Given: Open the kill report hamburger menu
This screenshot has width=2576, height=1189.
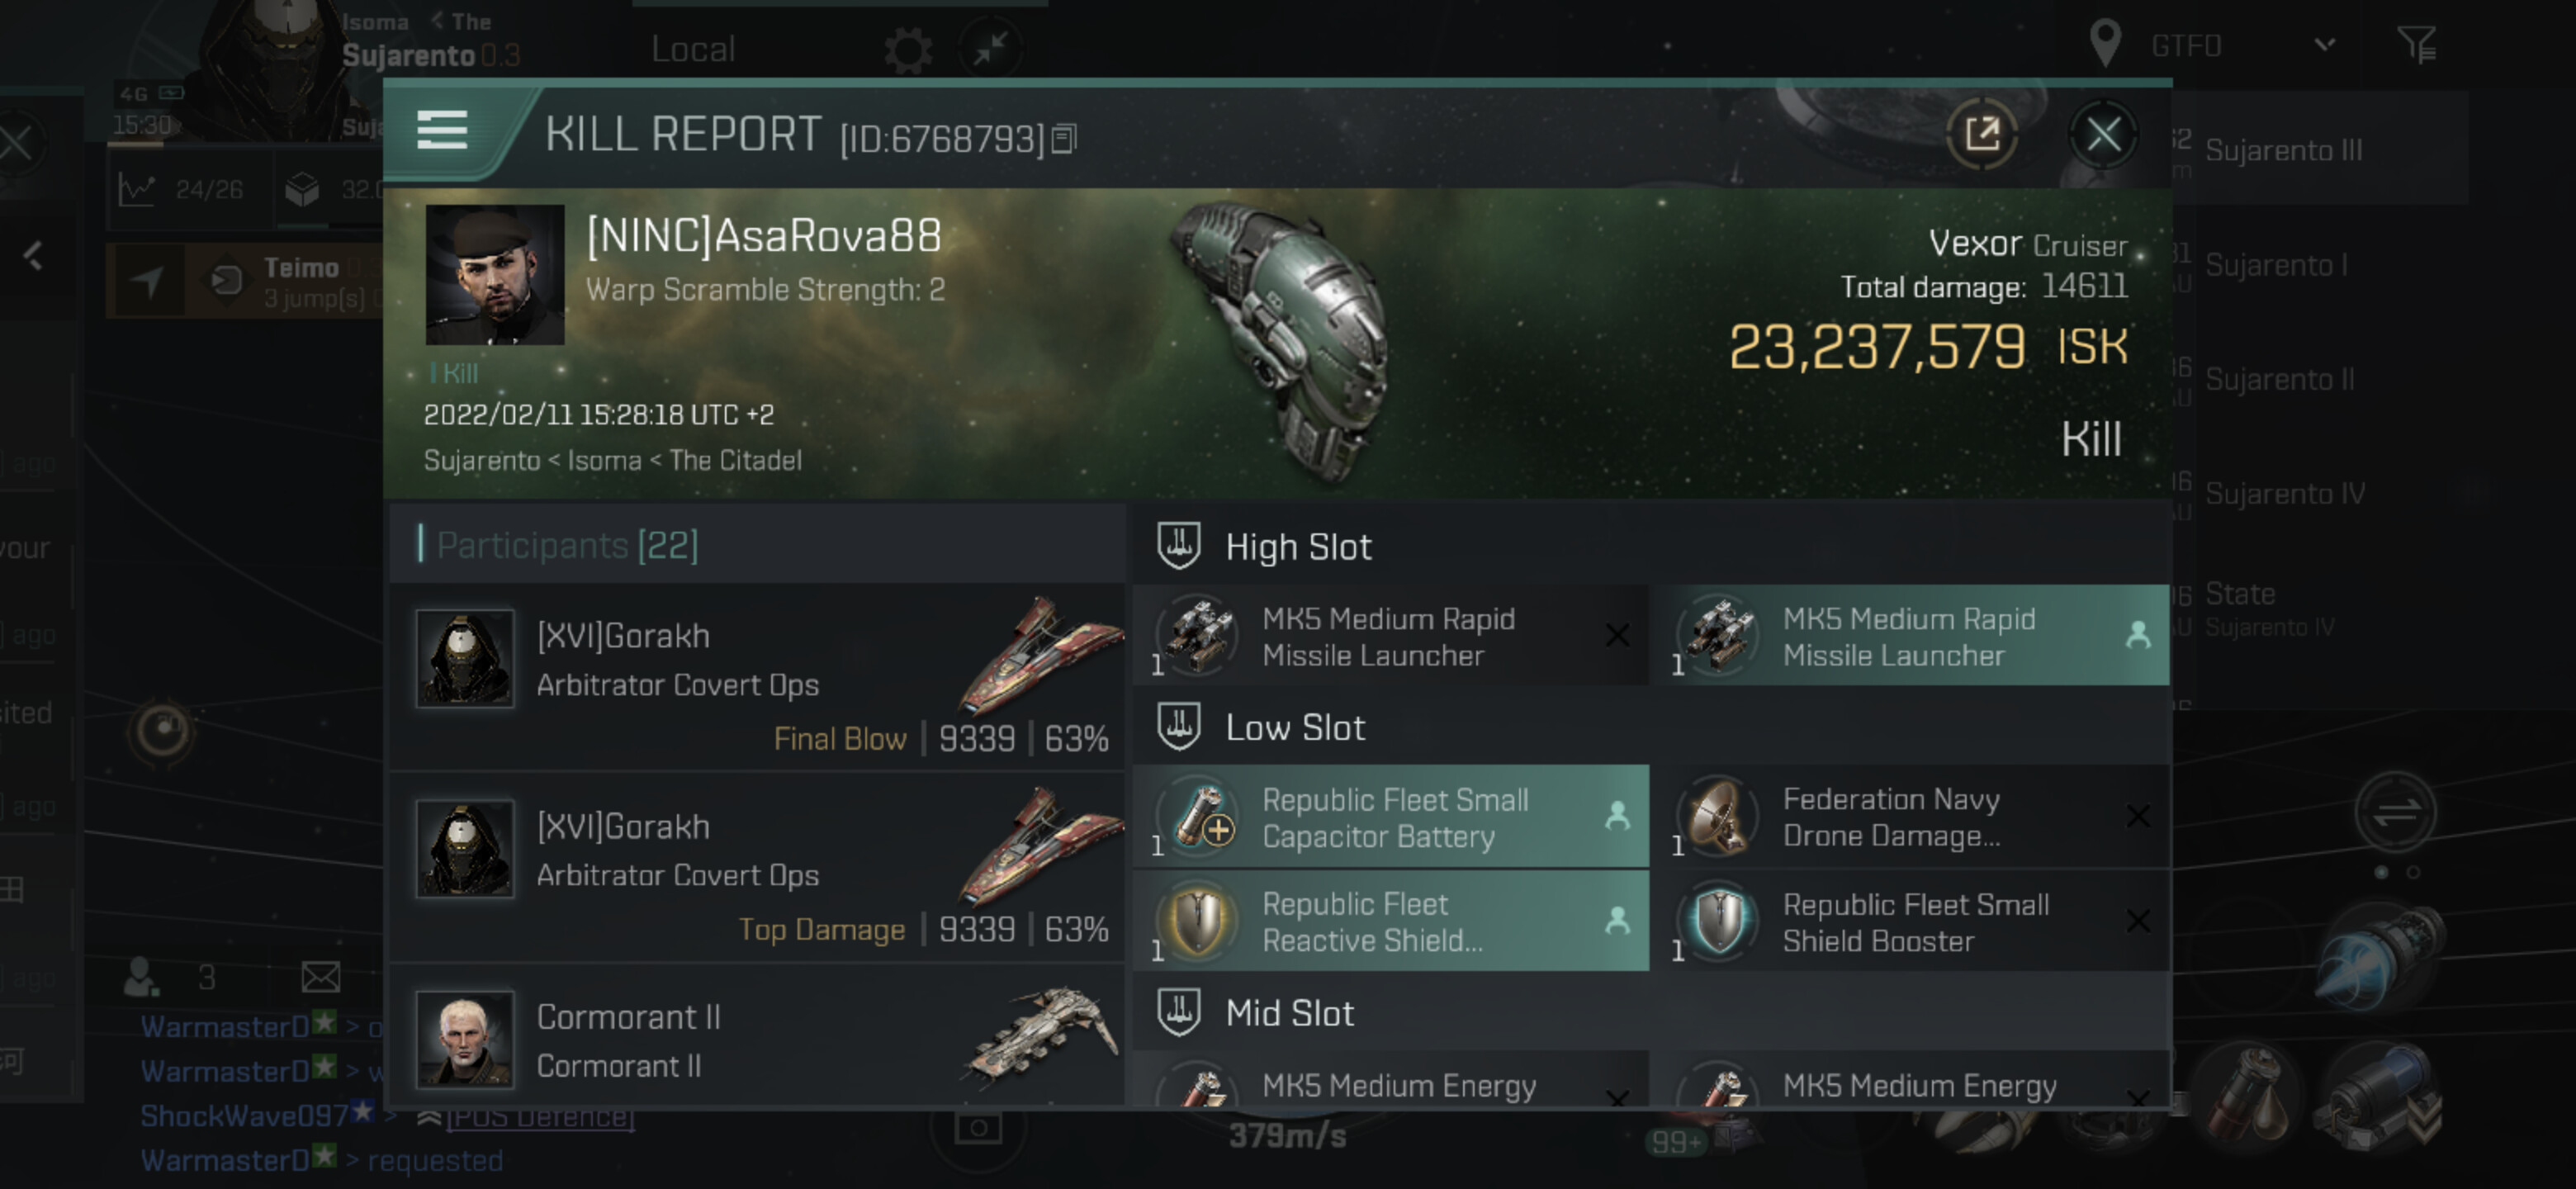Looking at the screenshot, I should point(442,131).
